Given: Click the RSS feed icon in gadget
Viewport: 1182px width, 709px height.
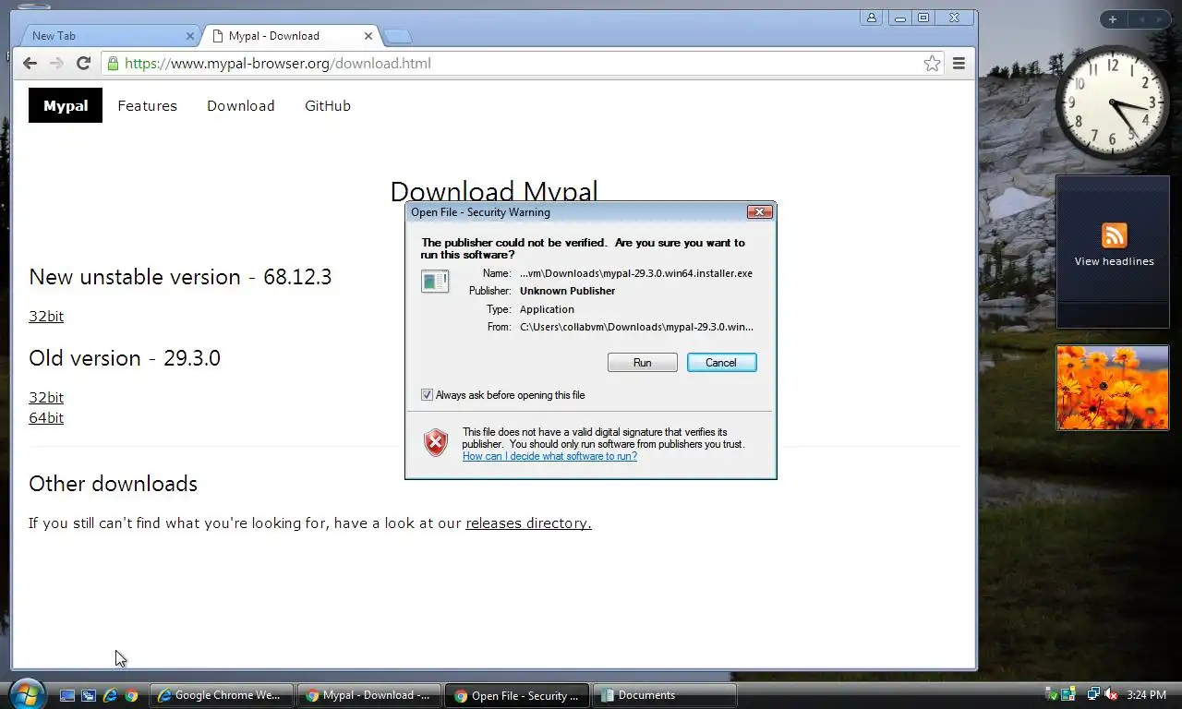Looking at the screenshot, I should [x=1114, y=234].
